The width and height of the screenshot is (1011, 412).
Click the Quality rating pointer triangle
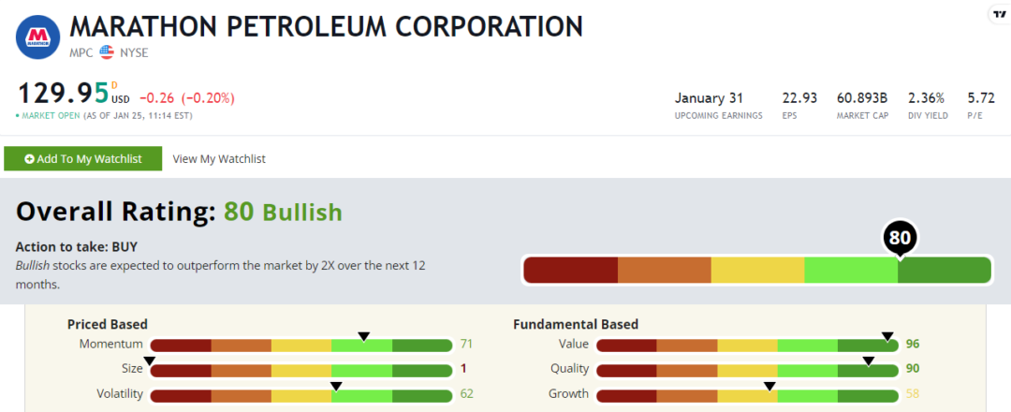point(868,360)
